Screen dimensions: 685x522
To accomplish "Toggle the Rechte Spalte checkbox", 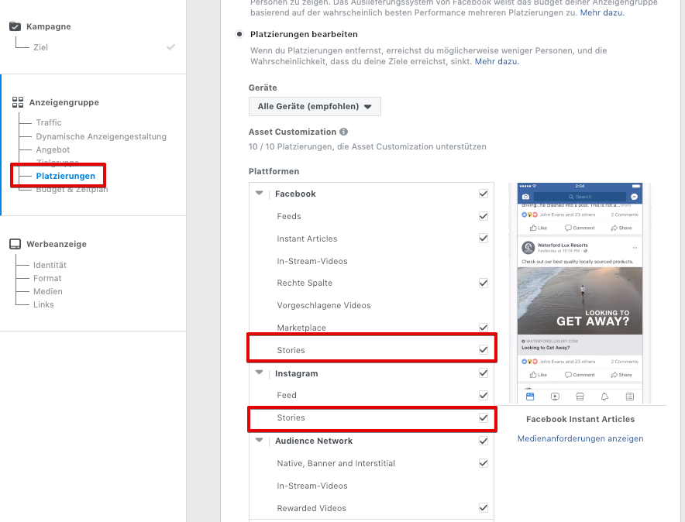I will (x=484, y=283).
